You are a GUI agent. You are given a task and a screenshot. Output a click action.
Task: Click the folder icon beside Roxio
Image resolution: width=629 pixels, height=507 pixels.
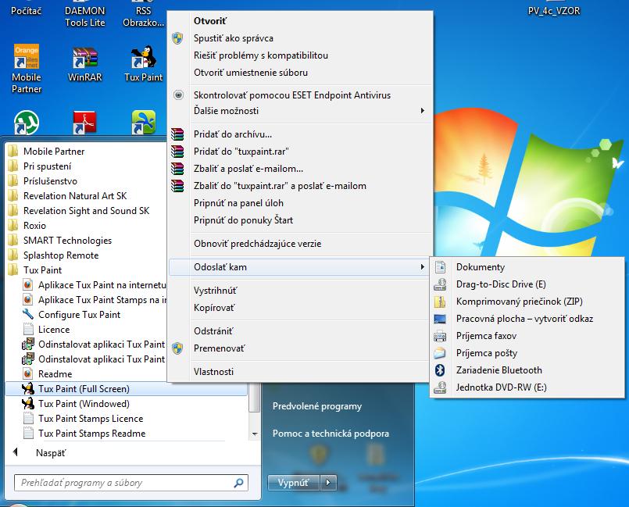[13, 226]
